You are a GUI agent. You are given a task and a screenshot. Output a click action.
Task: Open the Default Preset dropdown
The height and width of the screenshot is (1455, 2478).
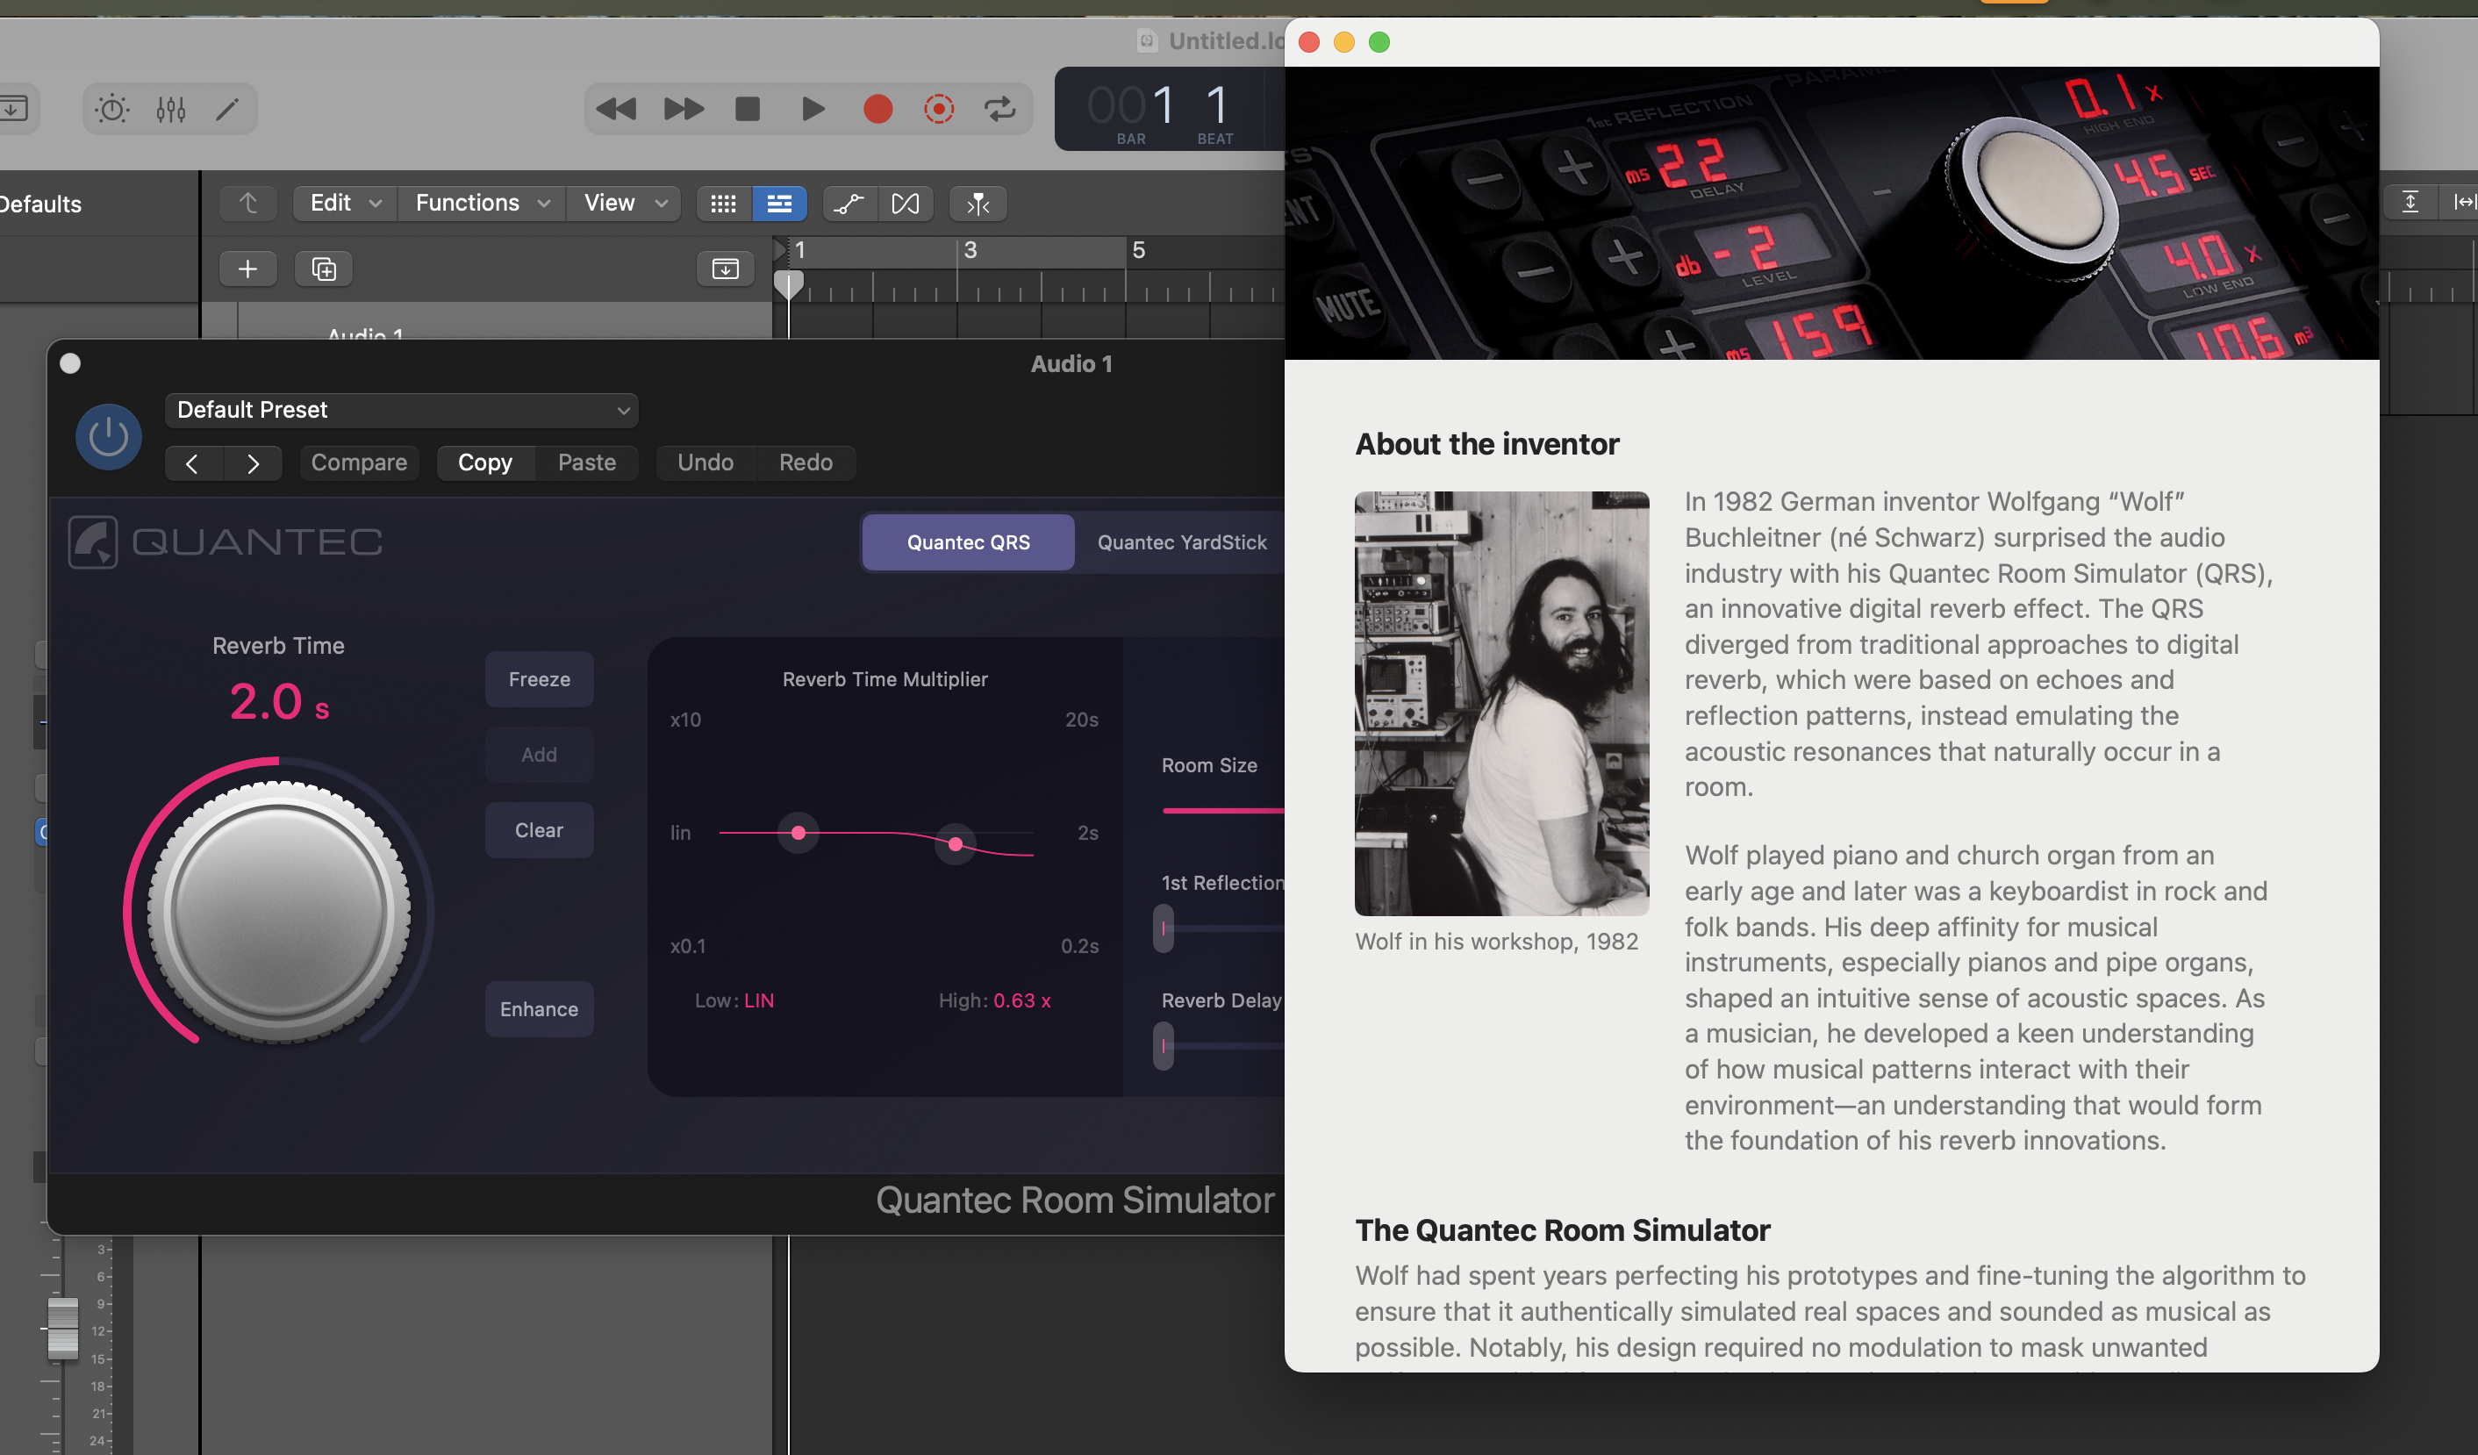401,410
